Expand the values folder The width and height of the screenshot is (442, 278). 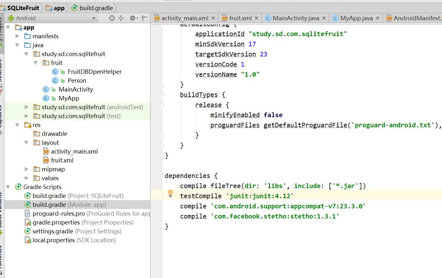[27, 178]
